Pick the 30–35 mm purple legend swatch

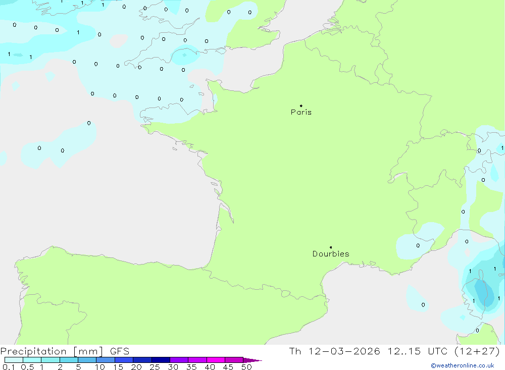pos(179,360)
